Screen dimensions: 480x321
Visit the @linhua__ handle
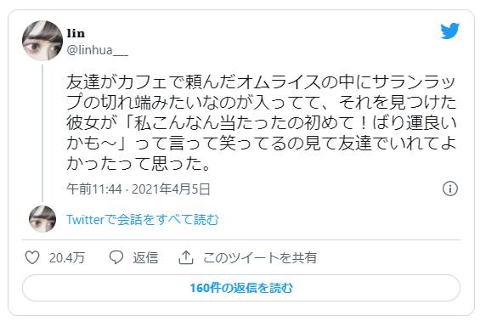click(x=98, y=50)
